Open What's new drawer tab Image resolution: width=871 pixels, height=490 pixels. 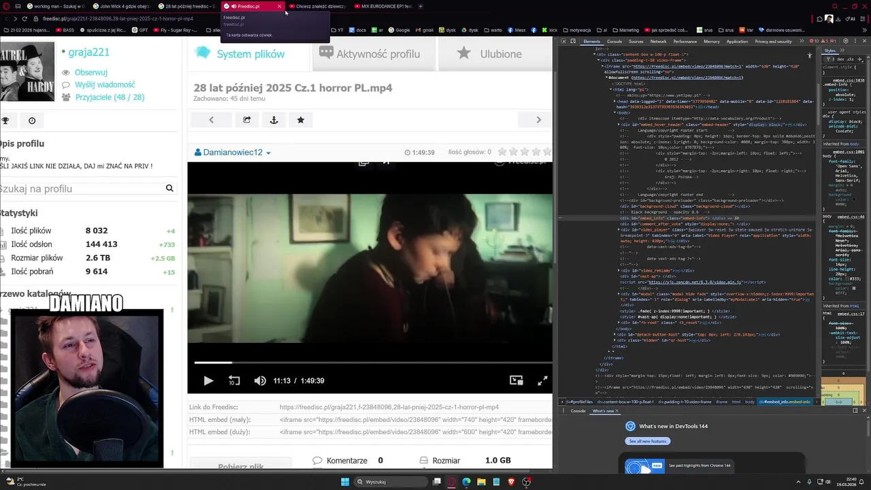[603, 411]
